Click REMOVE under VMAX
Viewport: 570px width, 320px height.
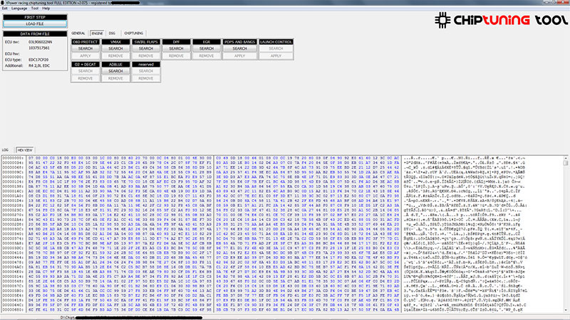(115, 56)
